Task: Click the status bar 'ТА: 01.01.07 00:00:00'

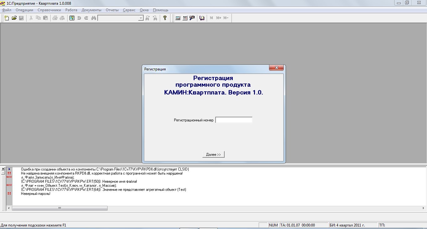Action: [303, 225]
